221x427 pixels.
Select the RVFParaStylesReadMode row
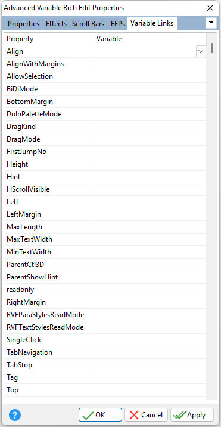(105, 315)
